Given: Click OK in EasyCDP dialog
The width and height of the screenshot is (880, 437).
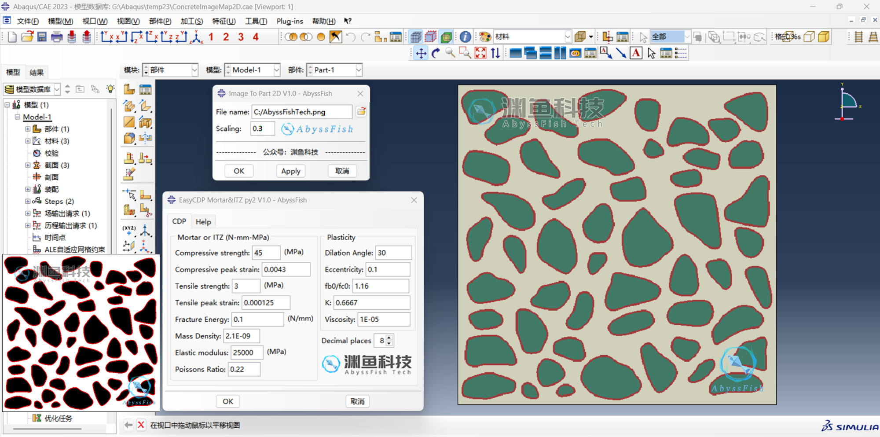Looking at the screenshot, I should [x=228, y=401].
